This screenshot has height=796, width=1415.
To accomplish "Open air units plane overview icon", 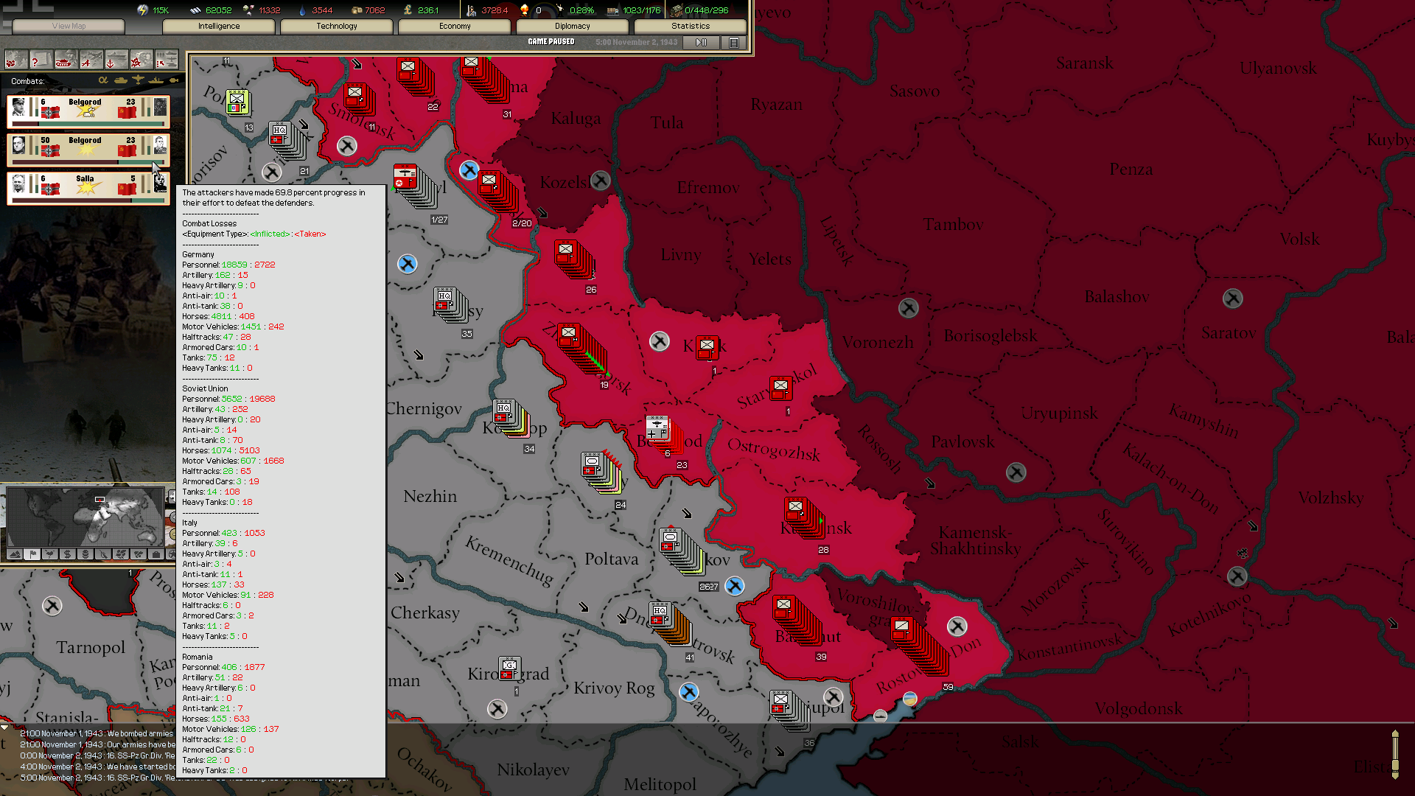I will click(91, 60).
